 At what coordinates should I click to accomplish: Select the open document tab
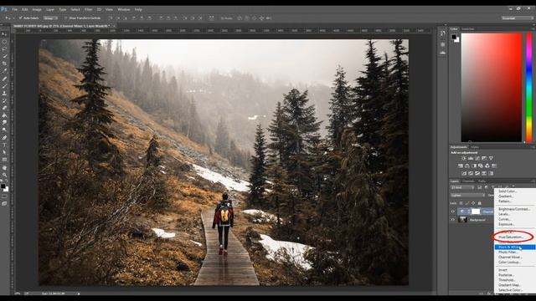pos(63,26)
